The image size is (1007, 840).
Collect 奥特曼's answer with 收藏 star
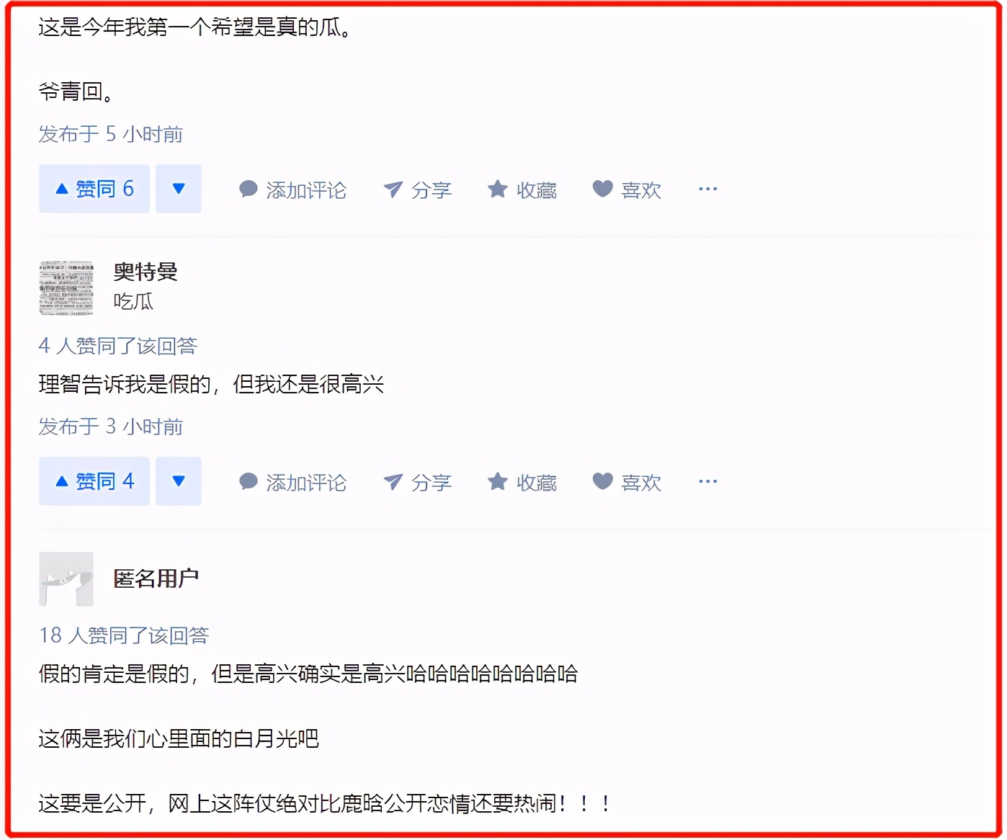(x=522, y=482)
